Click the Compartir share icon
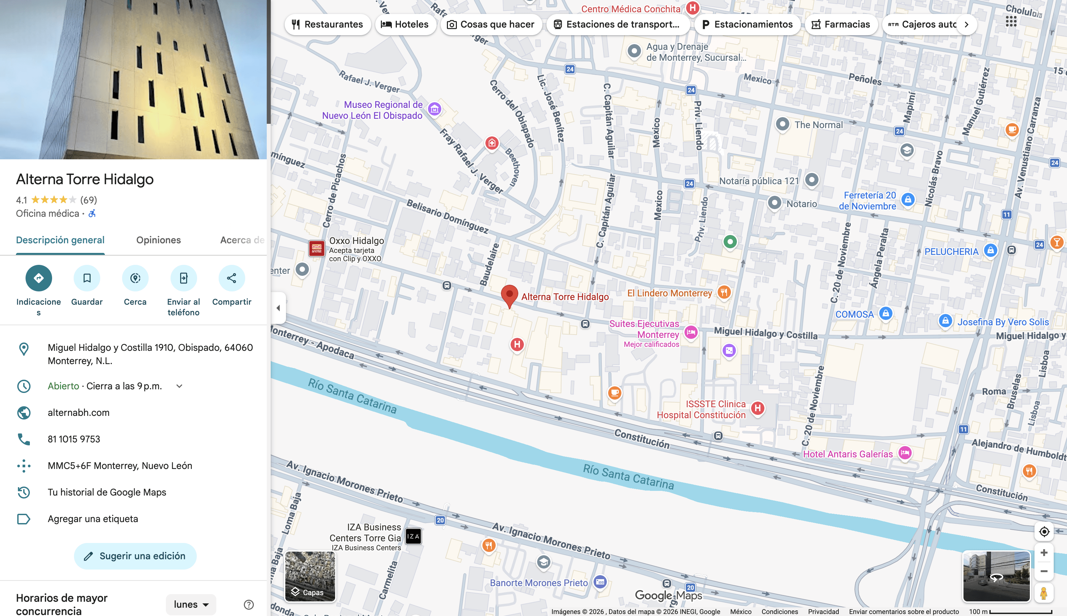 (x=231, y=278)
